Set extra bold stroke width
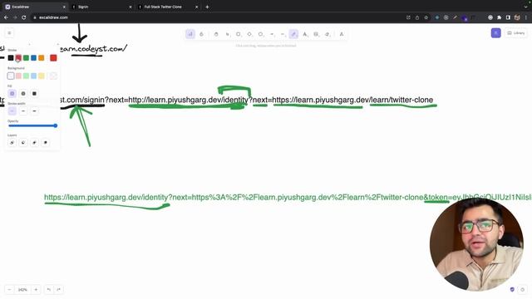Viewport: 532px width, 299px height. point(34,111)
